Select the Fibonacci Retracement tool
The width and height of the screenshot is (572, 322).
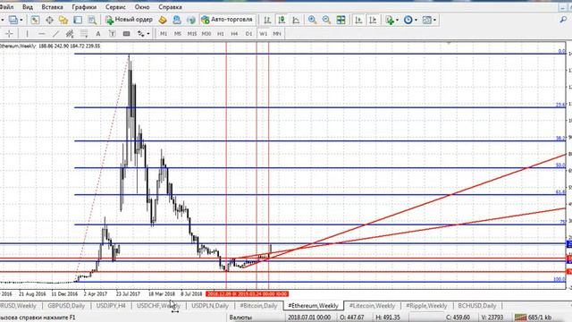84,34
